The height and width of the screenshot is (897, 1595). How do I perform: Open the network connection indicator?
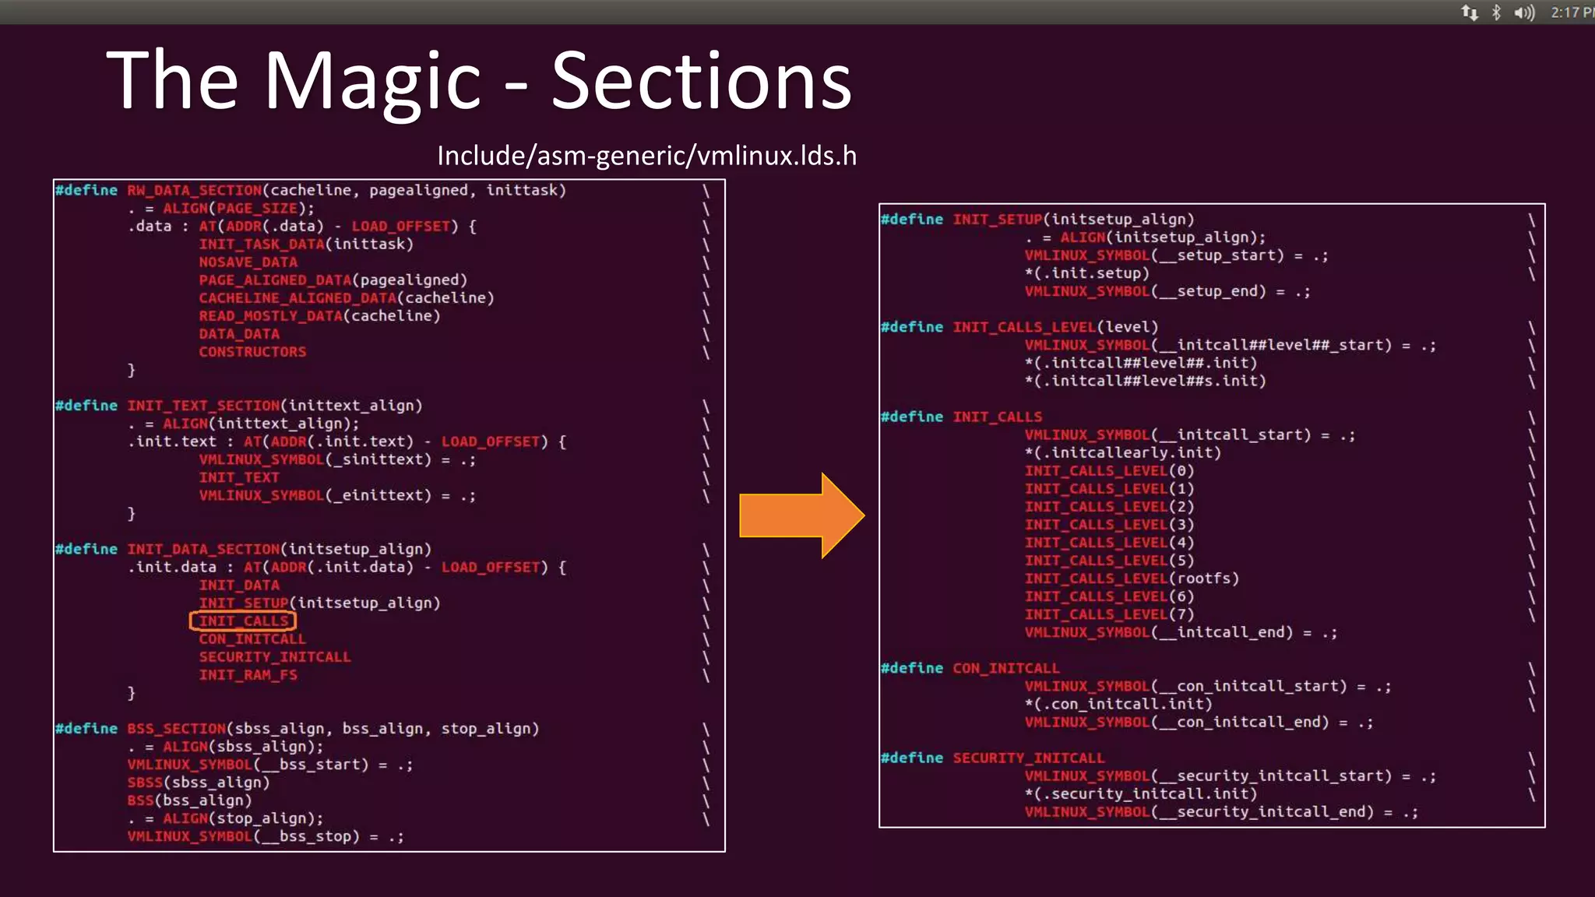(x=1470, y=12)
